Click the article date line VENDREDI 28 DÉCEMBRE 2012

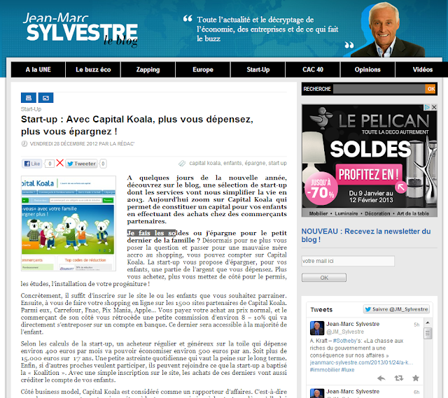pos(82,143)
